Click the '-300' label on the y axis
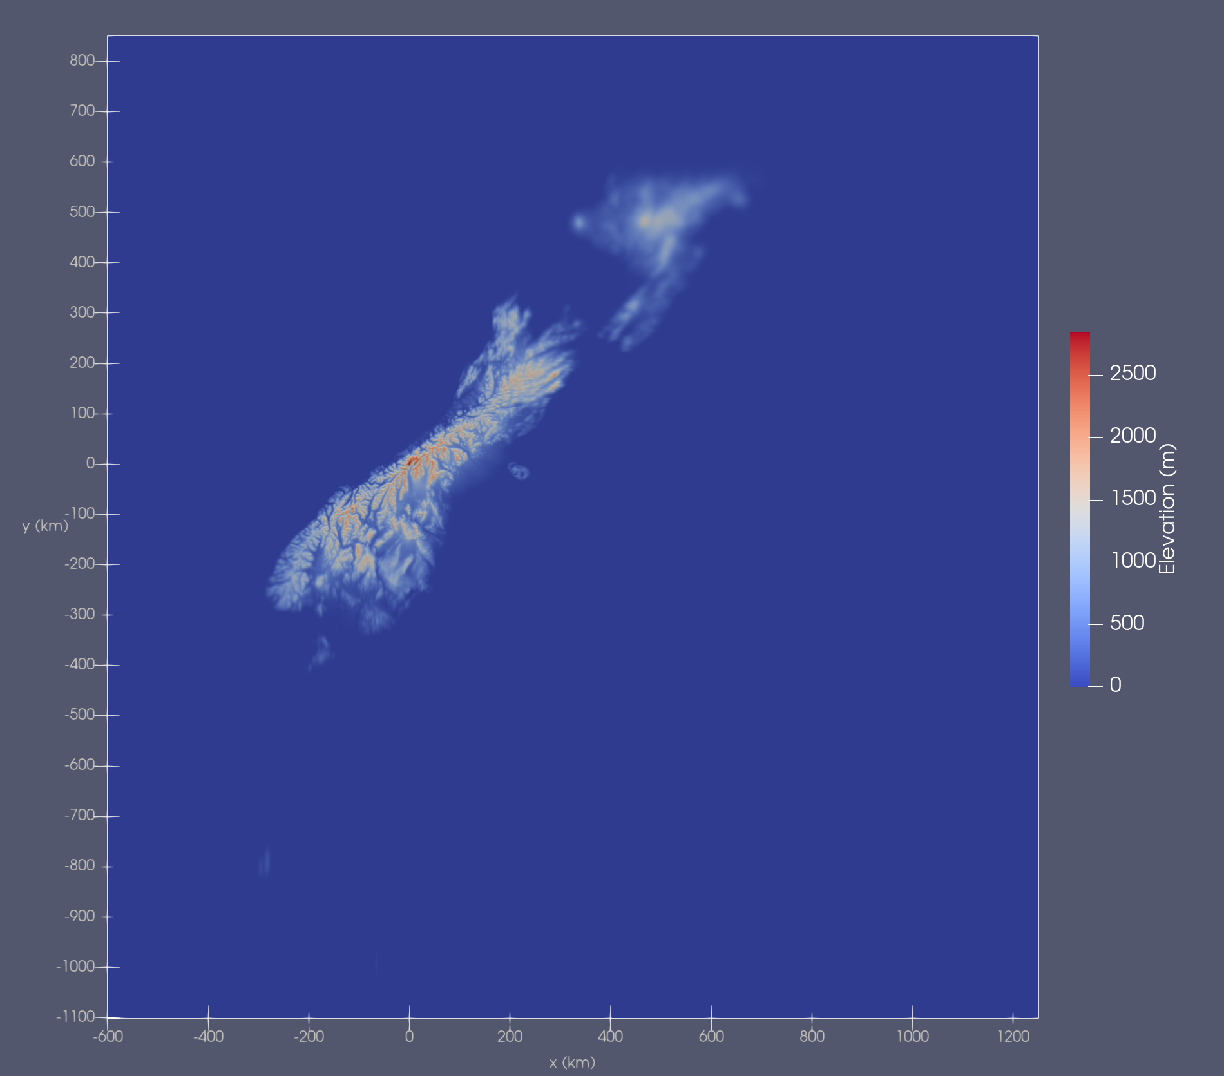The image size is (1224, 1076). click(x=79, y=614)
